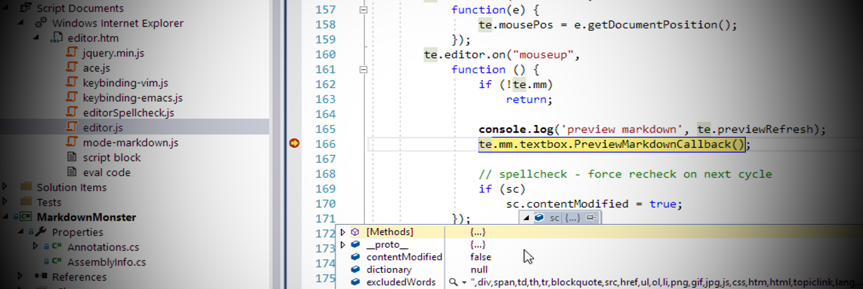Click the console.log call on line 165
This screenshot has height=289, width=863.
point(652,129)
